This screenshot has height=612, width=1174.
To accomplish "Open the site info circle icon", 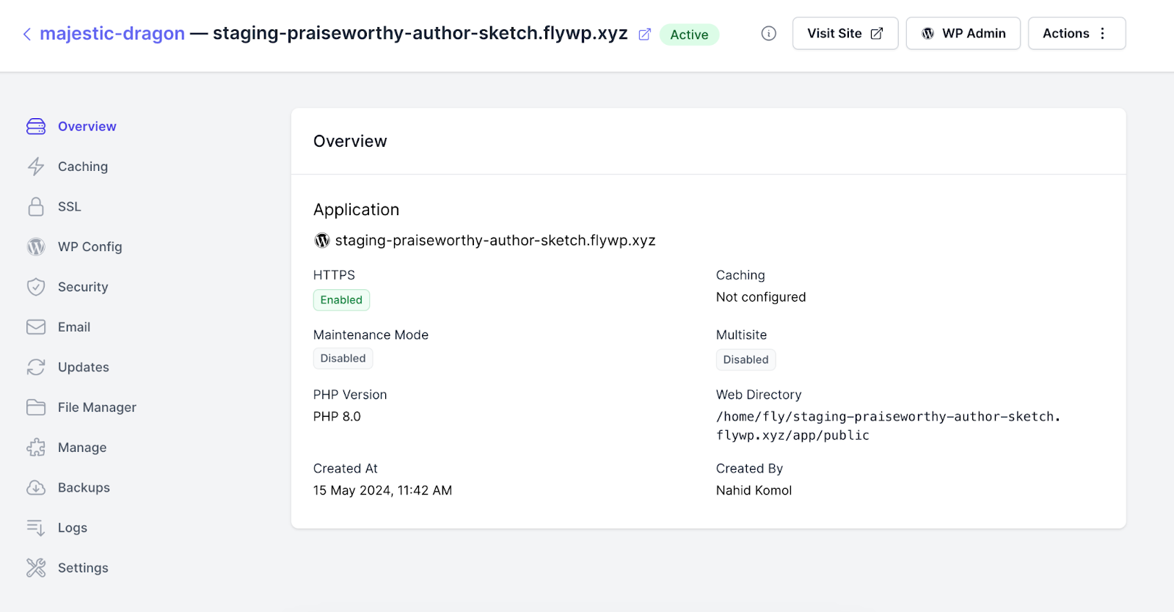I will (x=768, y=34).
